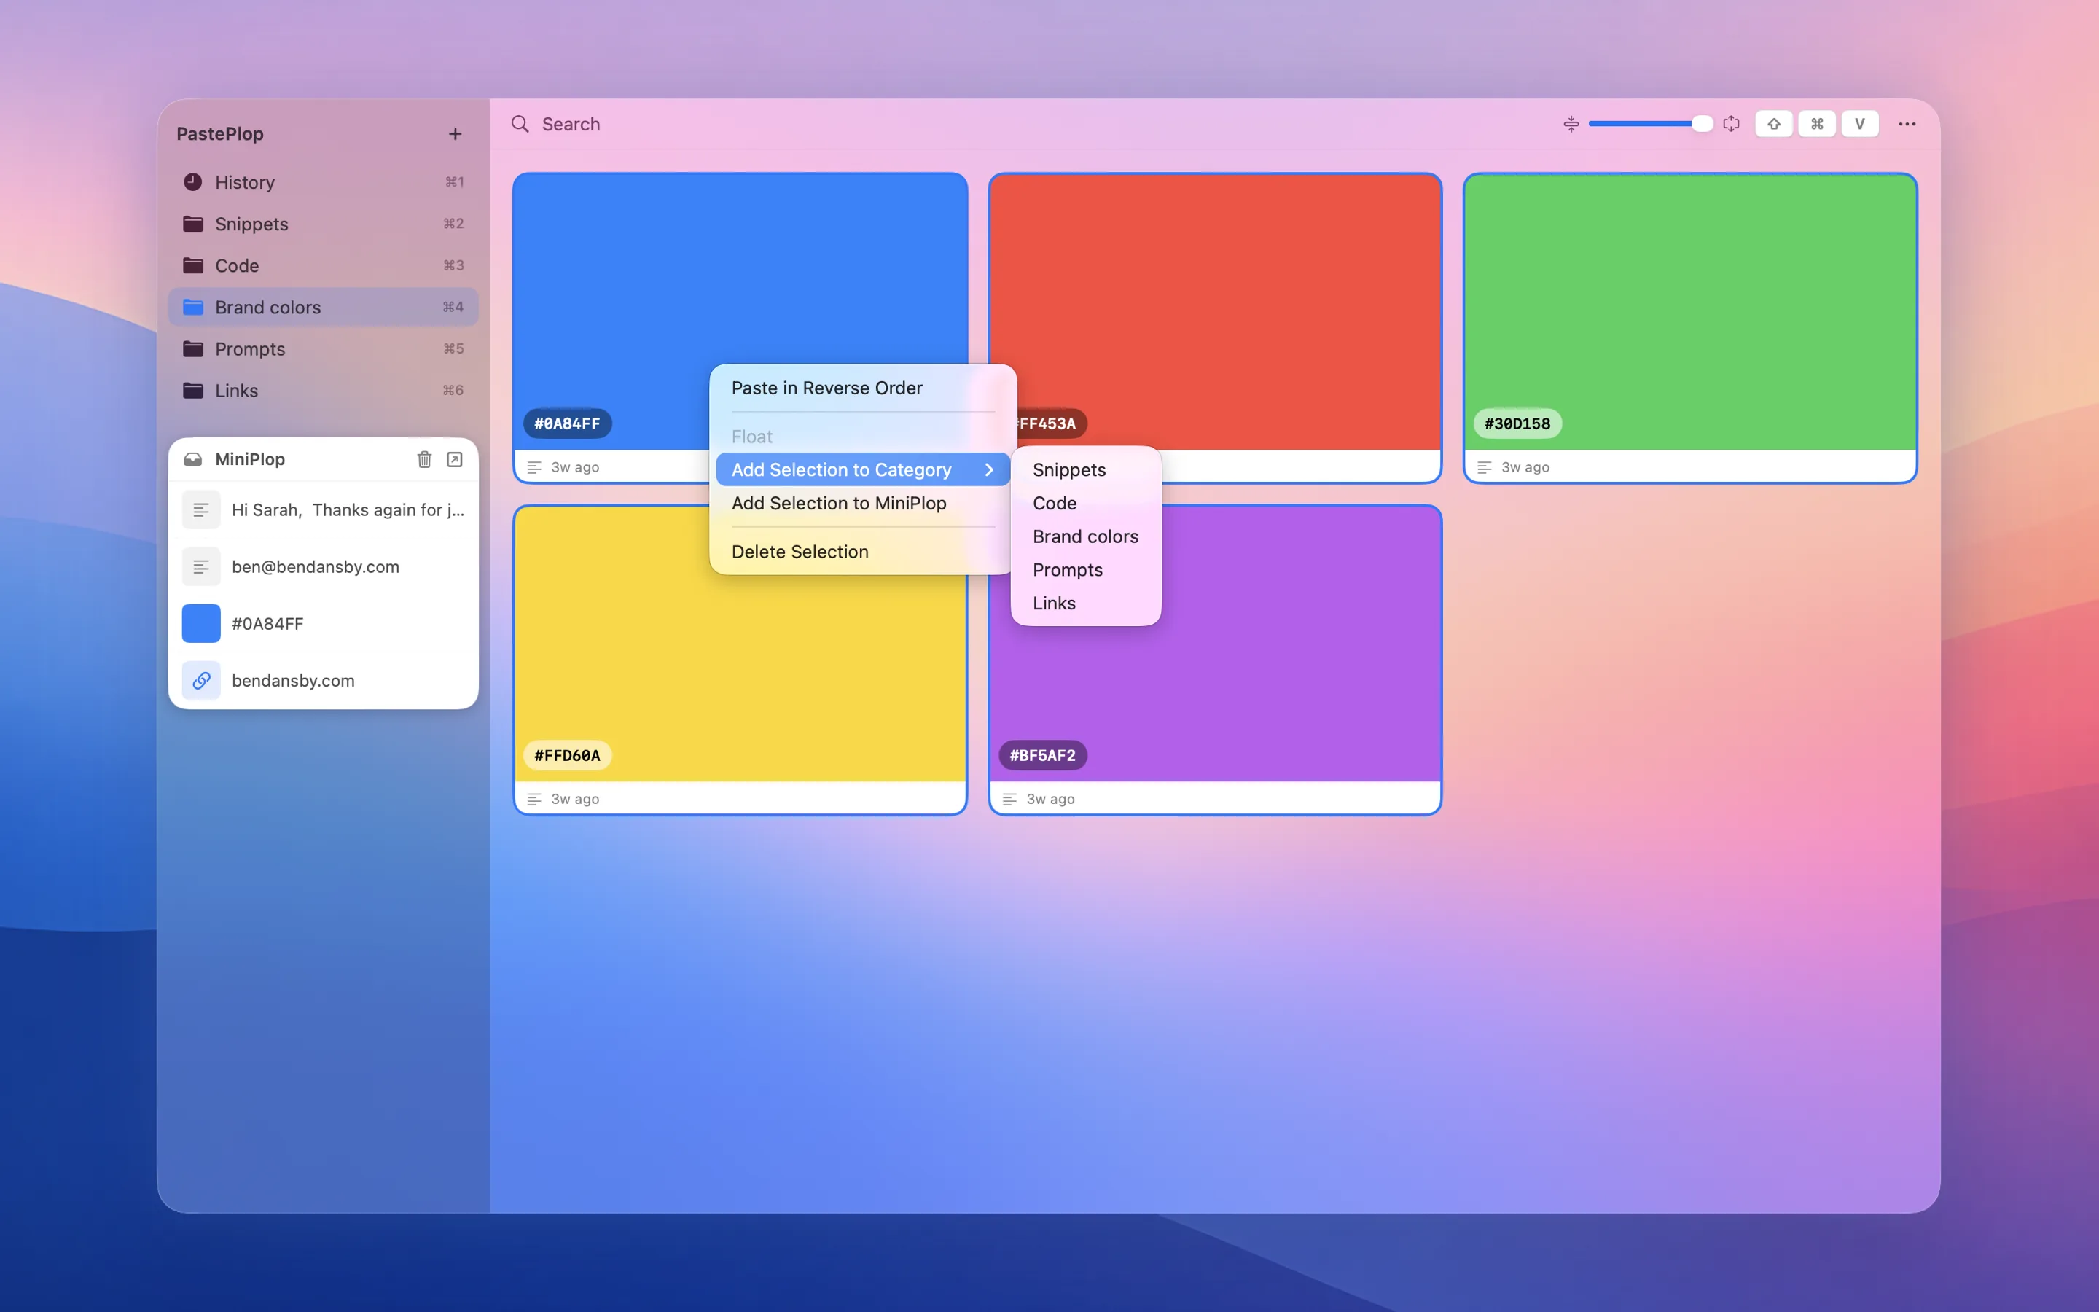Image resolution: width=2099 pixels, height=1312 pixels.
Task: Click the text-type icon under the #0A84FF card
Action: (534, 468)
